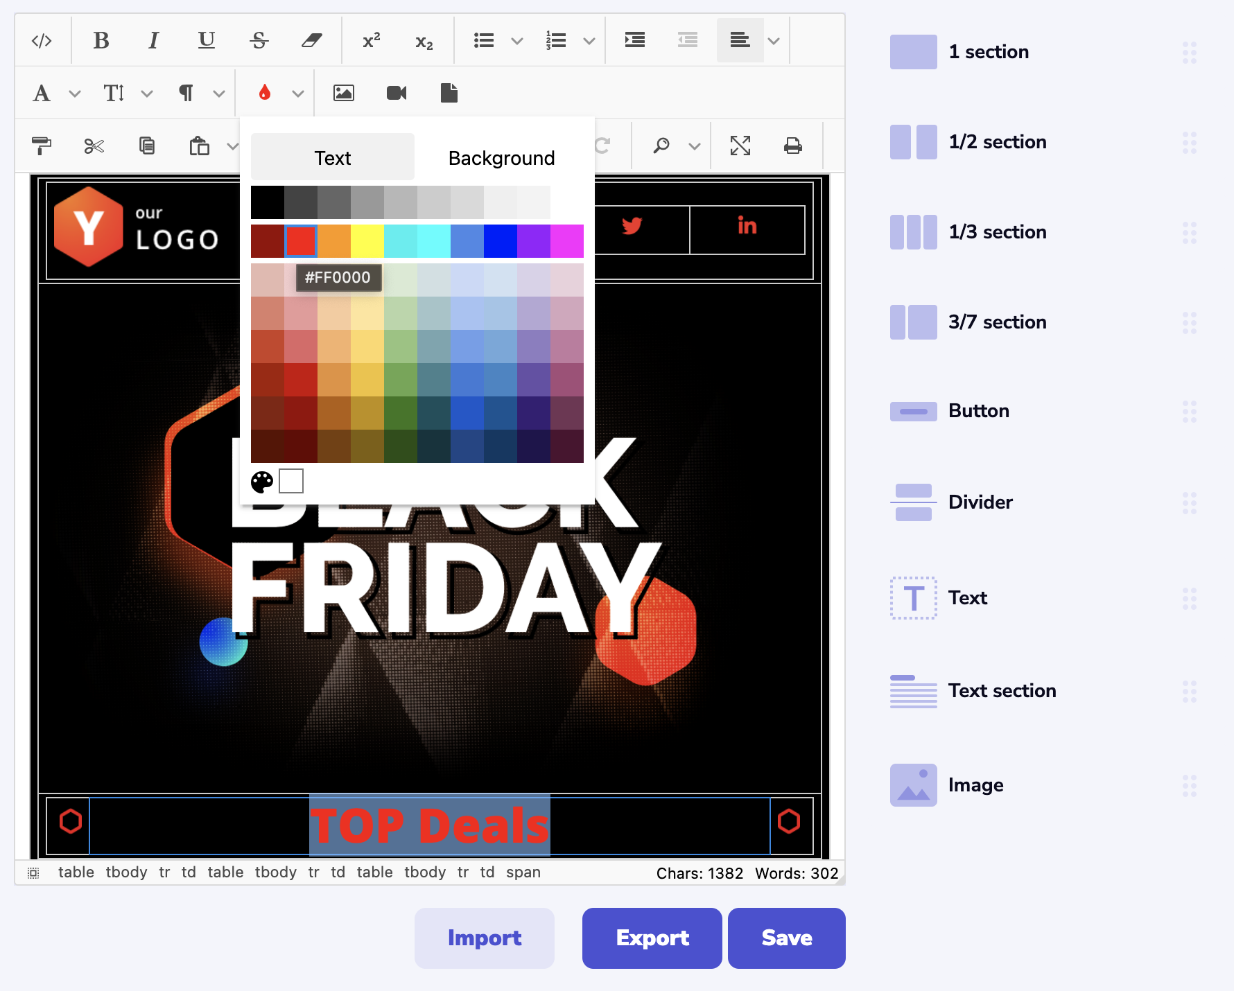Viewport: 1234px width, 991px height.
Task: Toggle underline formatting
Action: tap(207, 41)
